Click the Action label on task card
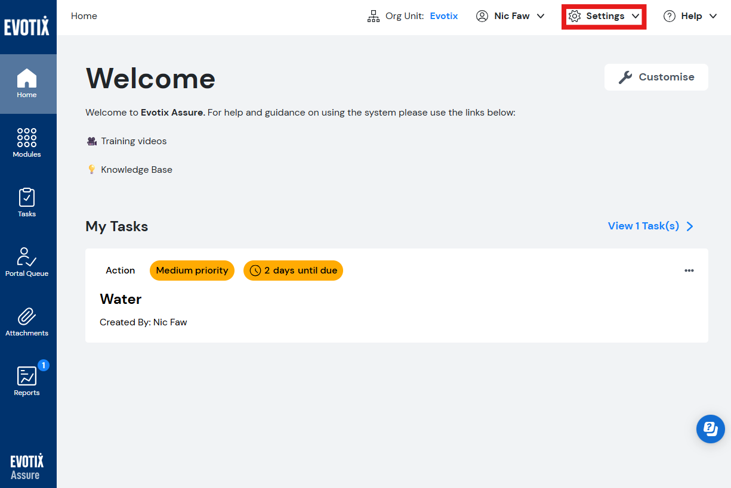The width and height of the screenshot is (731, 488). [121, 271]
